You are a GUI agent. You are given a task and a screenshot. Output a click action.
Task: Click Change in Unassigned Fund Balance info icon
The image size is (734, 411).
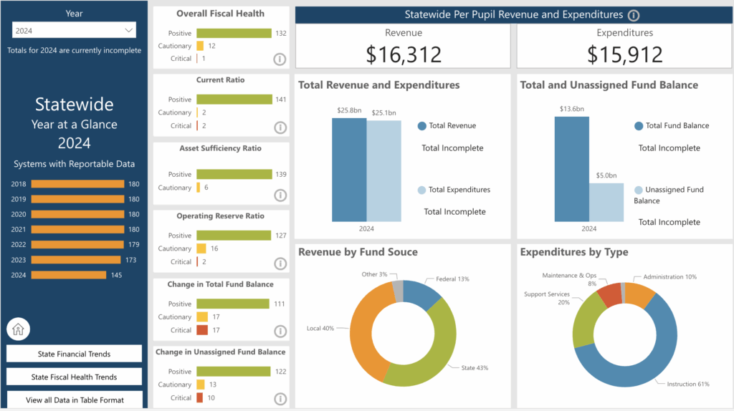(280, 398)
